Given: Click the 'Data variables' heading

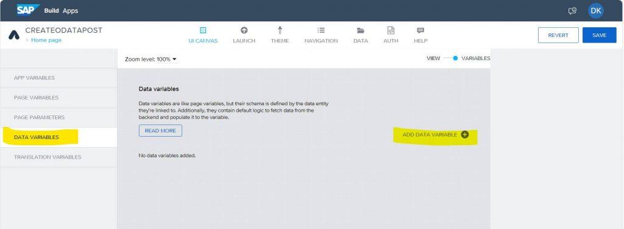Looking at the screenshot, I should (159, 89).
